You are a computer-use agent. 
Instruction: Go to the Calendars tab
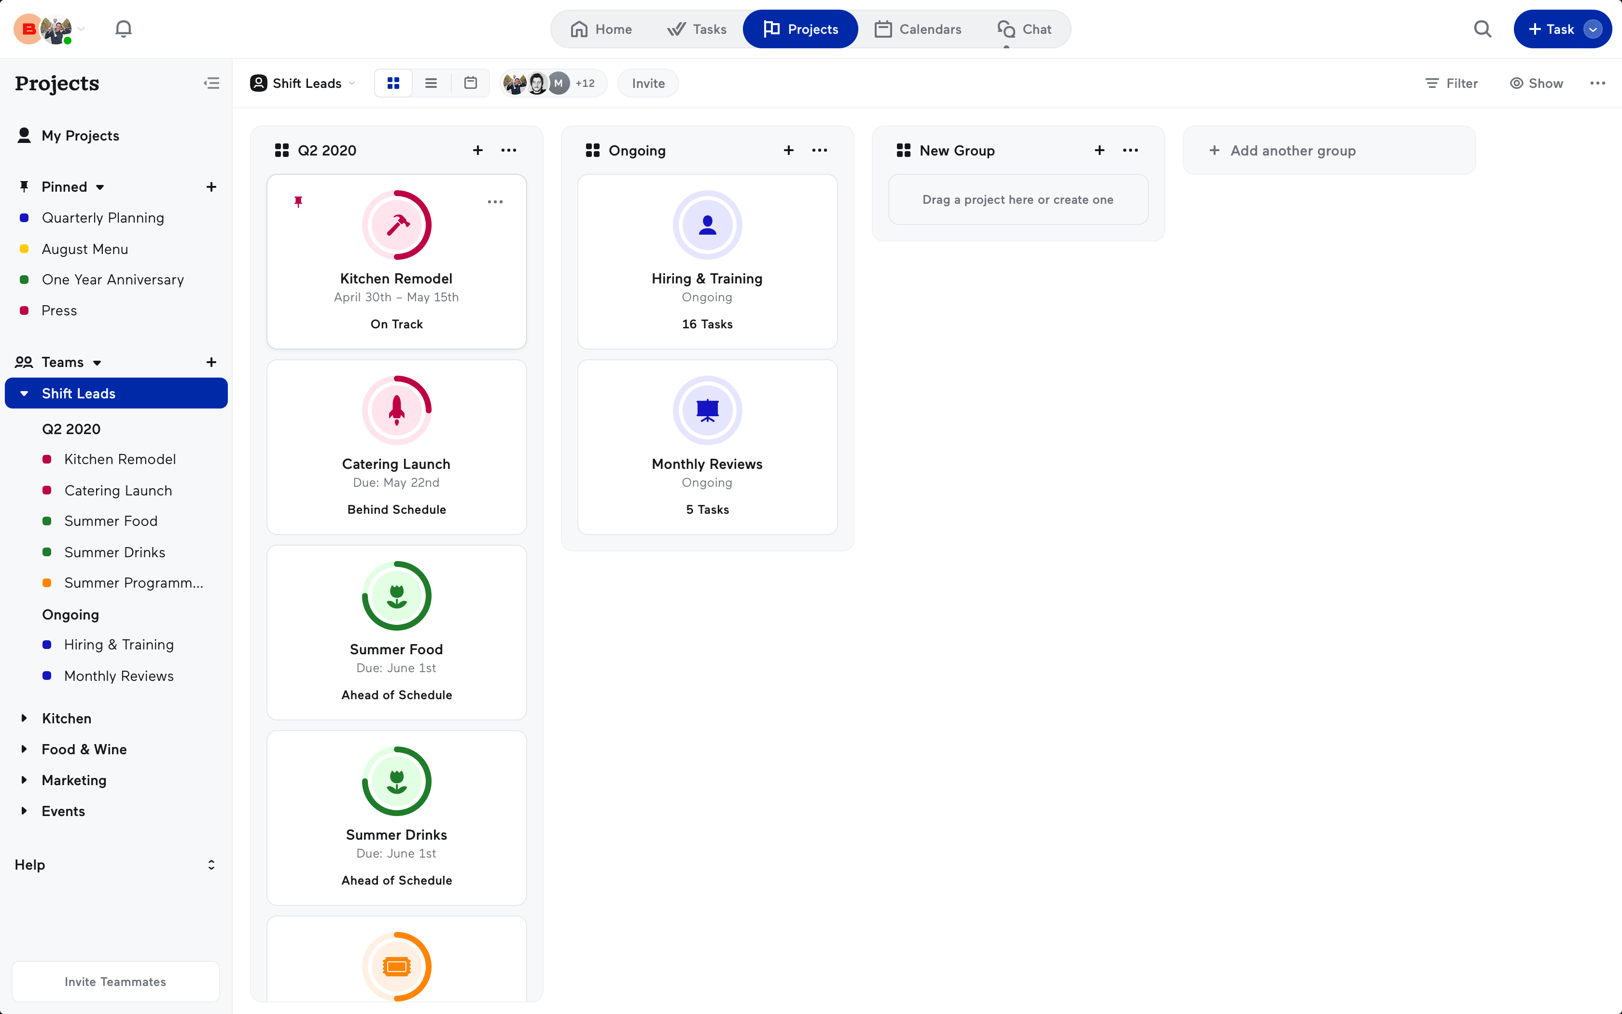[918, 29]
